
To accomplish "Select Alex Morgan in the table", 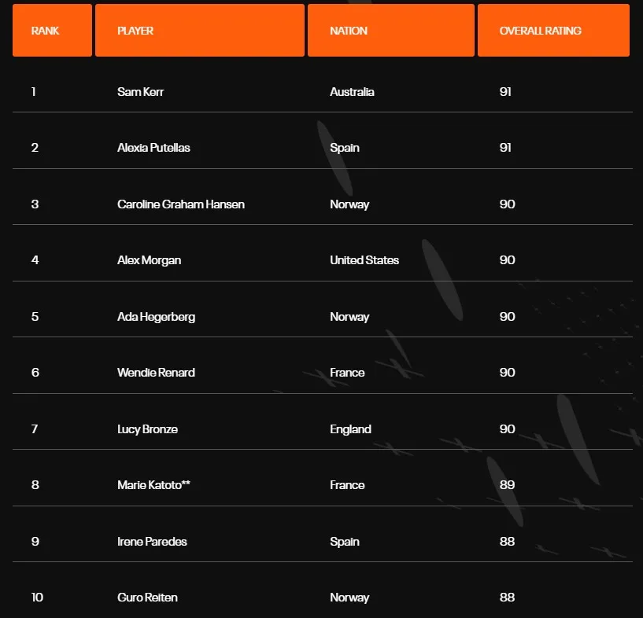I will click(x=149, y=260).
